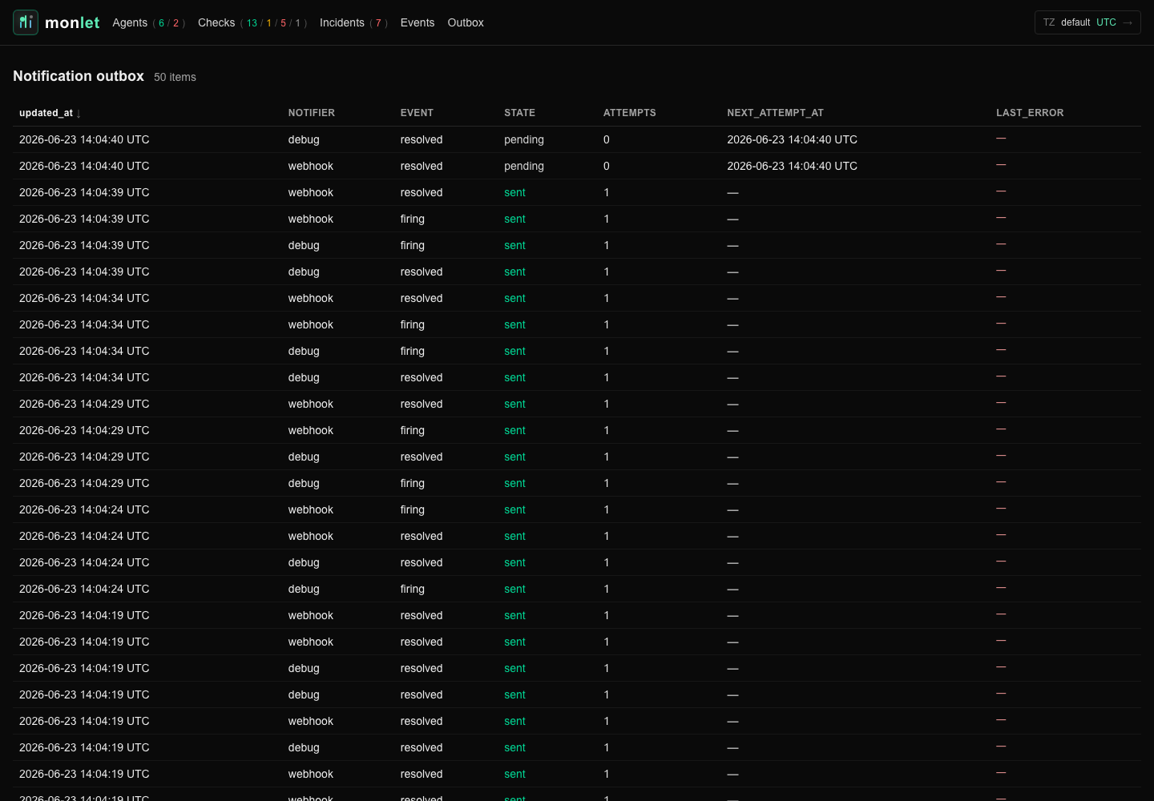Select the Outbox nav item
This screenshot has height=801, width=1154.
[466, 22]
